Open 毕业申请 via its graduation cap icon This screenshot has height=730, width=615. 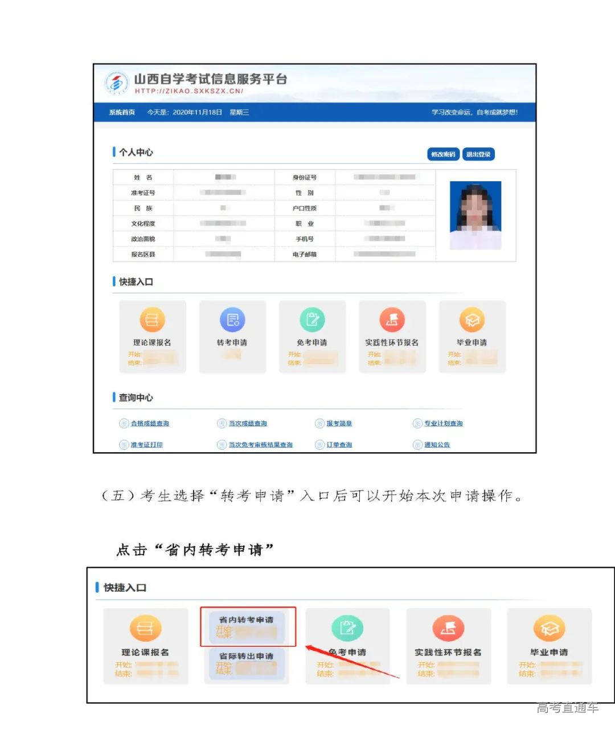point(473,320)
